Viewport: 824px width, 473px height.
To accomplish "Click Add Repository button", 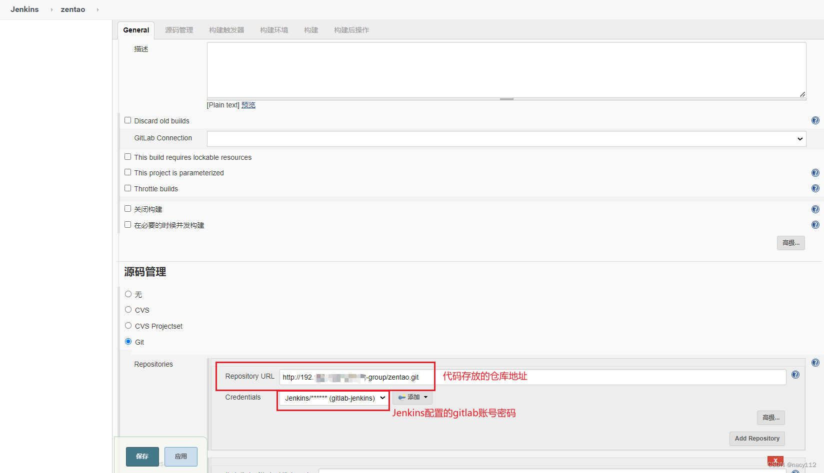I will click(757, 439).
